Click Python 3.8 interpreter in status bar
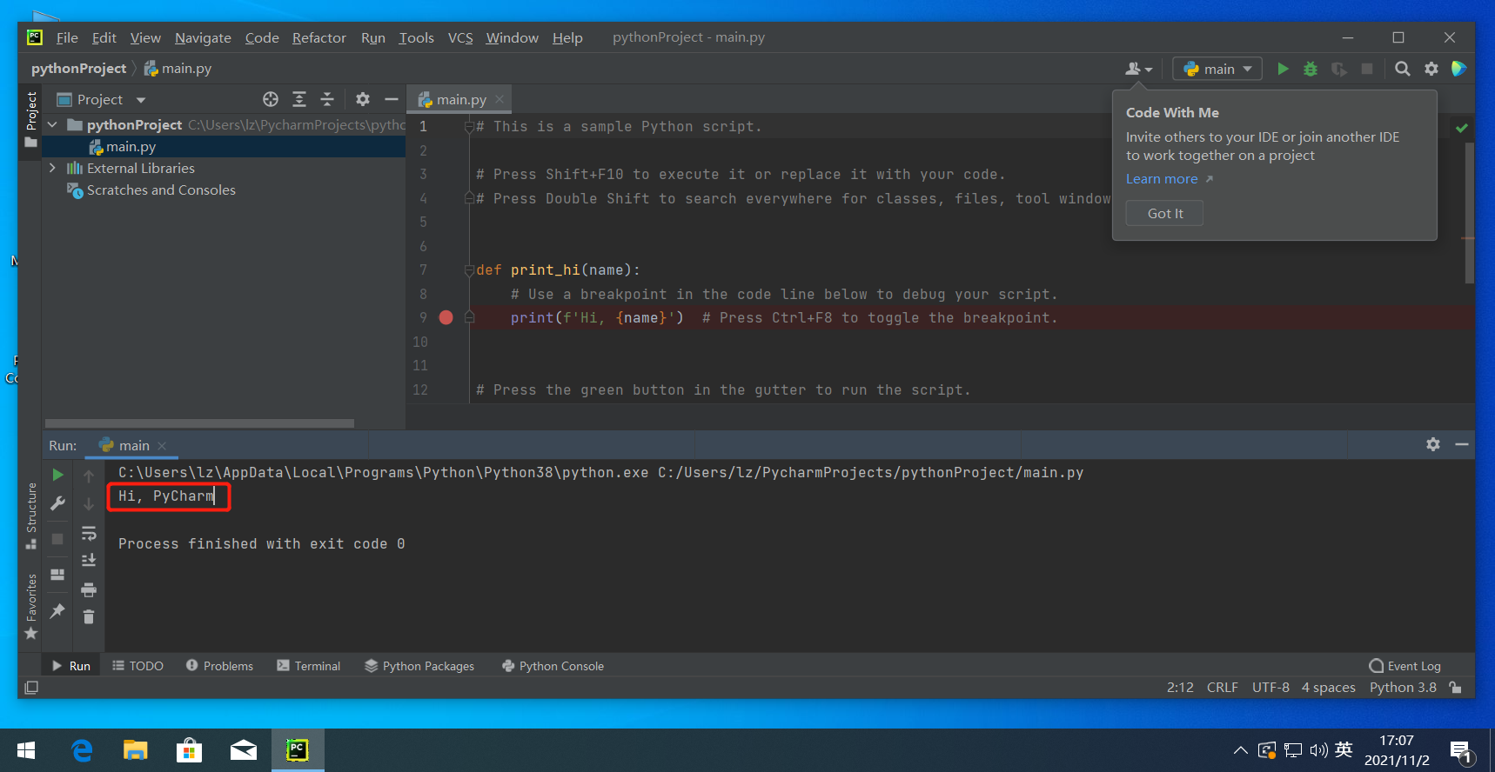 pos(1403,688)
